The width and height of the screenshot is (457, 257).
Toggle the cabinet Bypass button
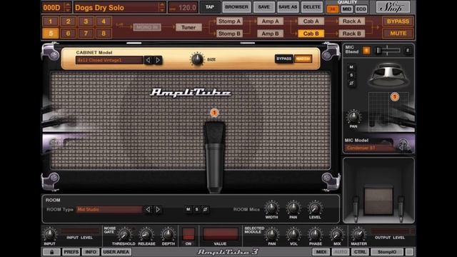283,59
